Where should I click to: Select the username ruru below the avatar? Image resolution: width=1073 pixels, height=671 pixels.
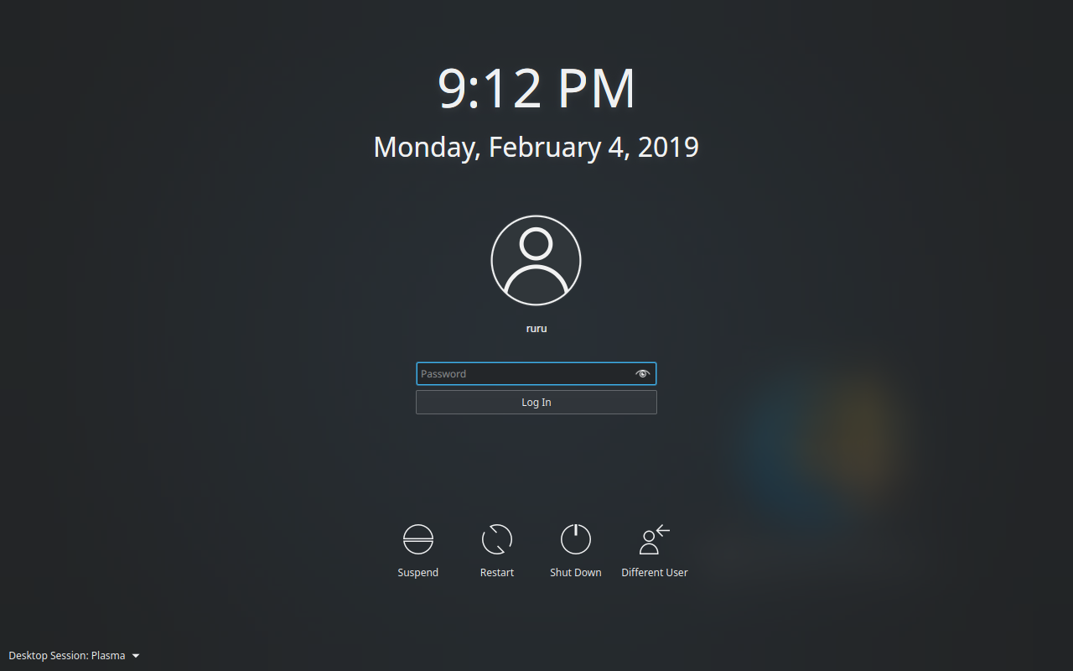536,329
